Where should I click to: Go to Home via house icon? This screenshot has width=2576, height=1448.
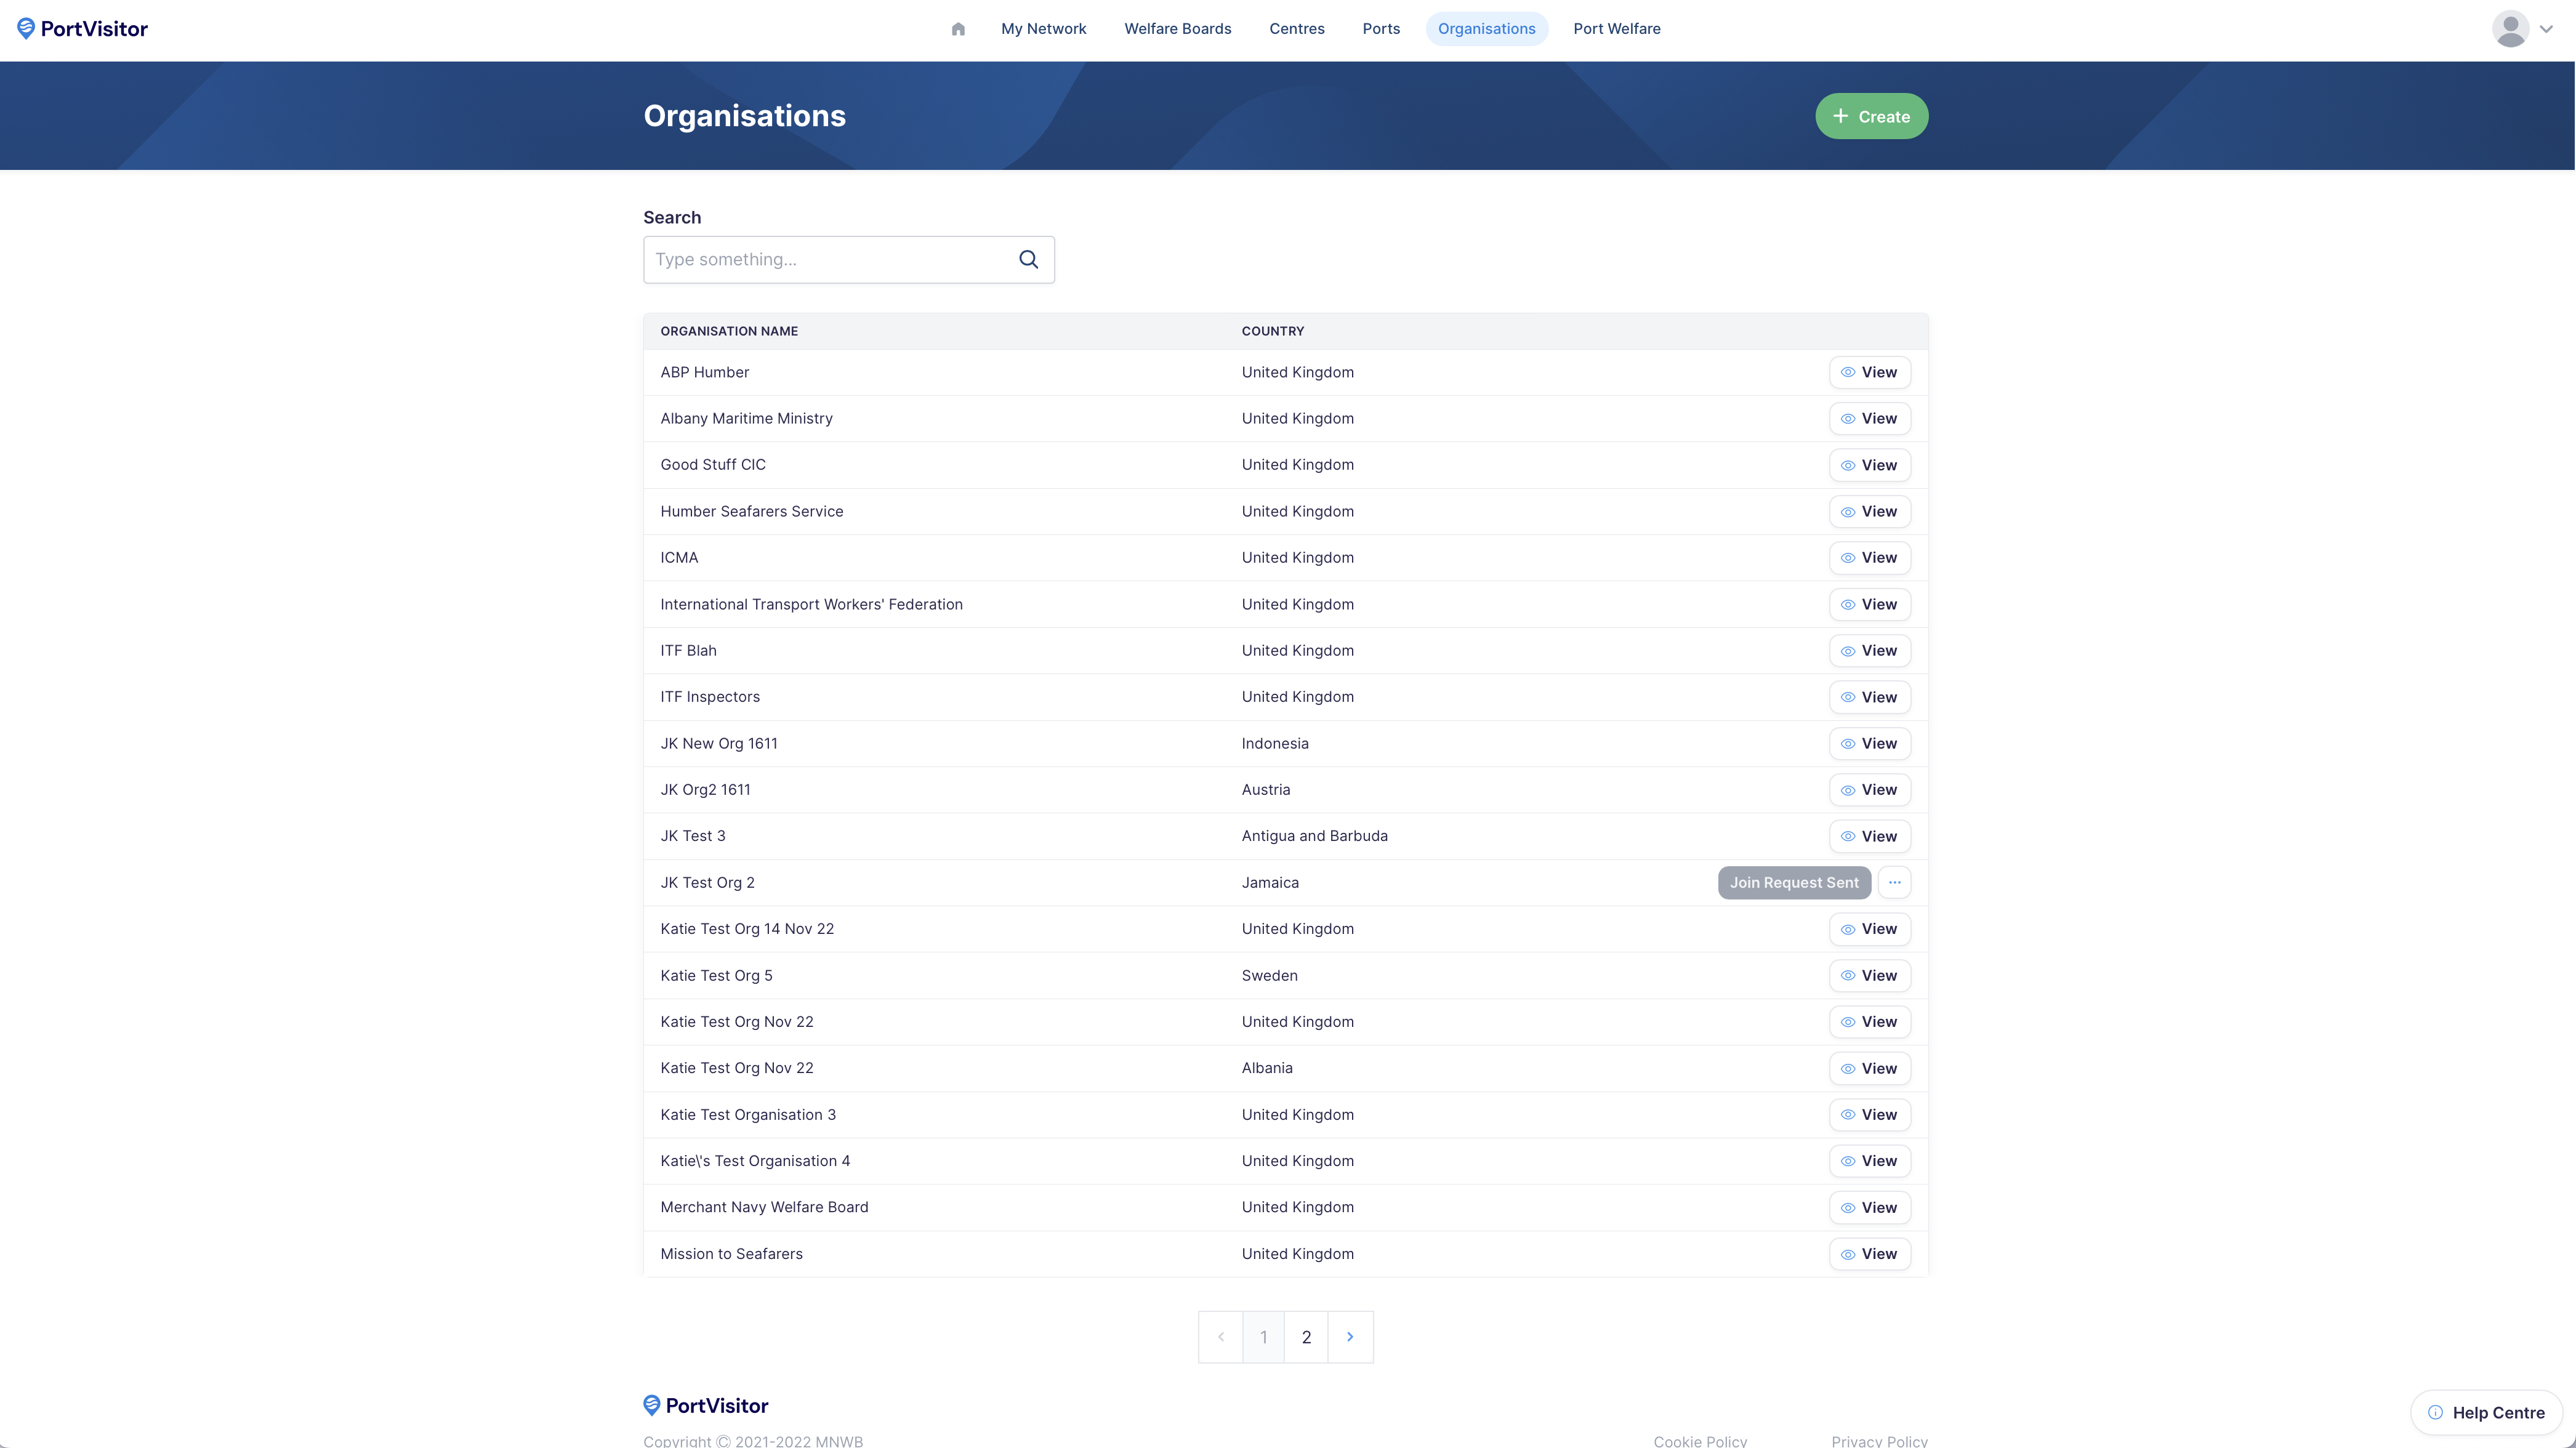pos(958,29)
